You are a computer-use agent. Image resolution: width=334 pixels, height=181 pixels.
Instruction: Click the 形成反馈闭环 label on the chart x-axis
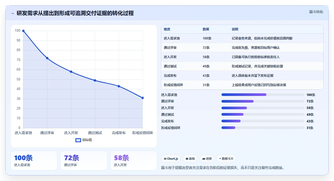[143, 133]
